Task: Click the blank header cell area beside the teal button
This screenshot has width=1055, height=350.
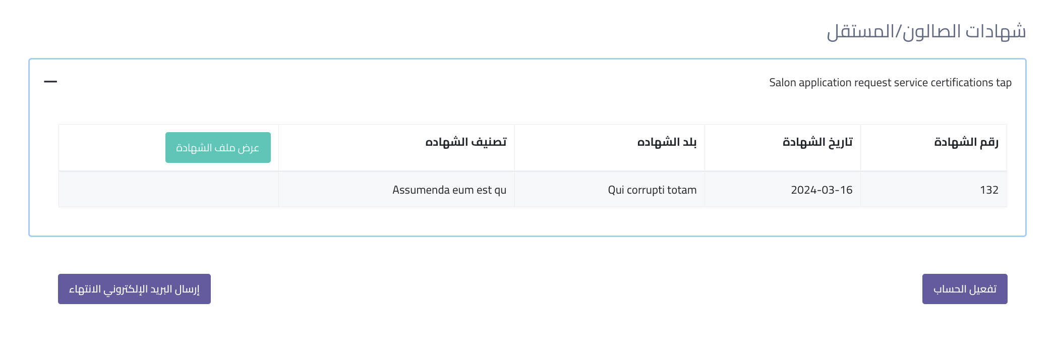Action: coord(111,148)
